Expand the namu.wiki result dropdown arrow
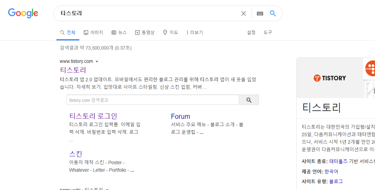 (x=107, y=189)
